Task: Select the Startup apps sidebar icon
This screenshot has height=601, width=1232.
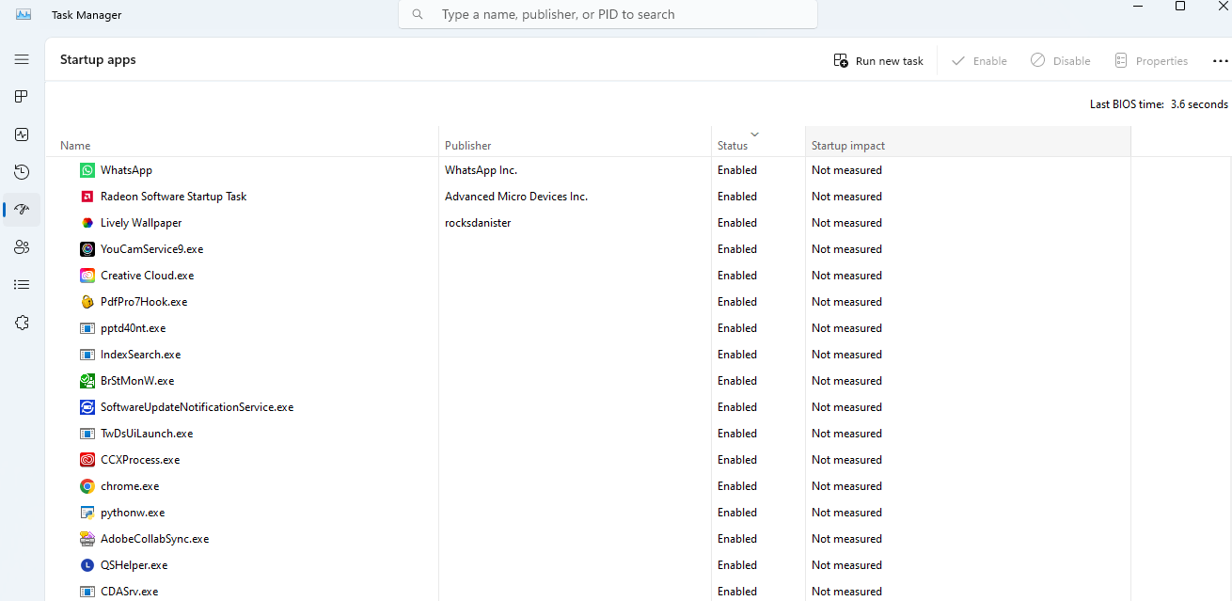Action: coord(22,210)
